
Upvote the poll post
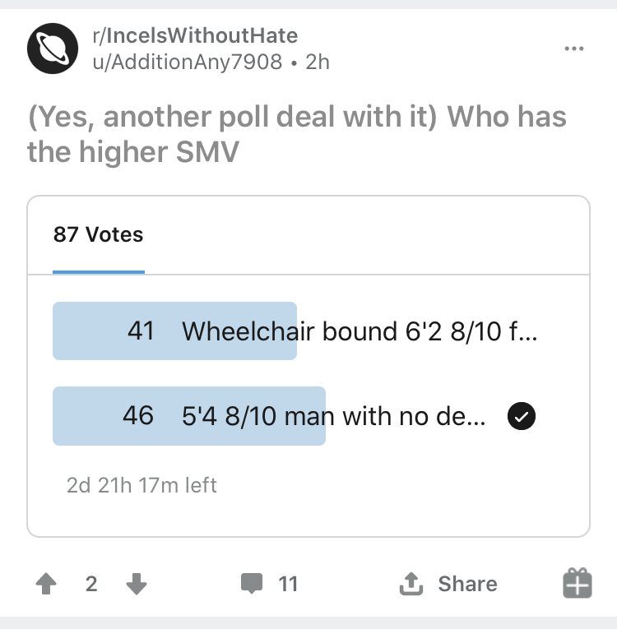[46, 583]
